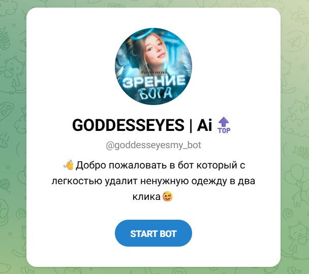
Task: Click the "Ai" text in the title
Action: click(204, 125)
